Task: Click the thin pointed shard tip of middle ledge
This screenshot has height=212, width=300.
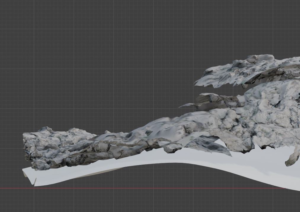Action: [x=181, y=106]
